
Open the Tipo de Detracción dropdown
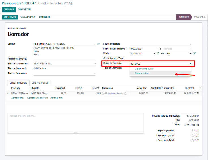[x=95, y=74]
